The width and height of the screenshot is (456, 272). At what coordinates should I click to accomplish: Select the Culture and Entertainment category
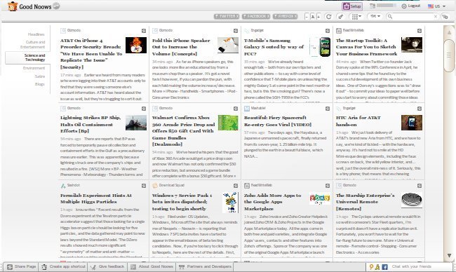[32, 44]
